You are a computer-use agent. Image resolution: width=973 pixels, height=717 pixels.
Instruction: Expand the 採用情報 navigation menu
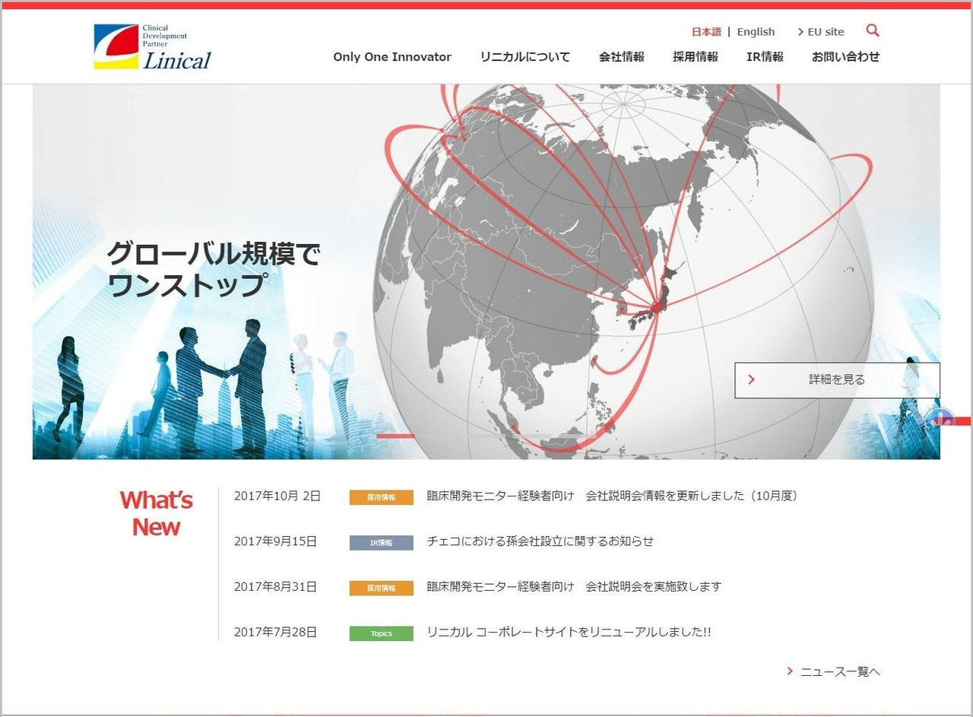pyautogui.click(x=695, y=57)
